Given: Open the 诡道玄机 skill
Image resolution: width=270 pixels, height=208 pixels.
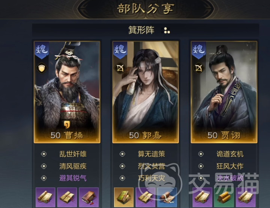Looking at the screenshot, I should click(230, 154).
